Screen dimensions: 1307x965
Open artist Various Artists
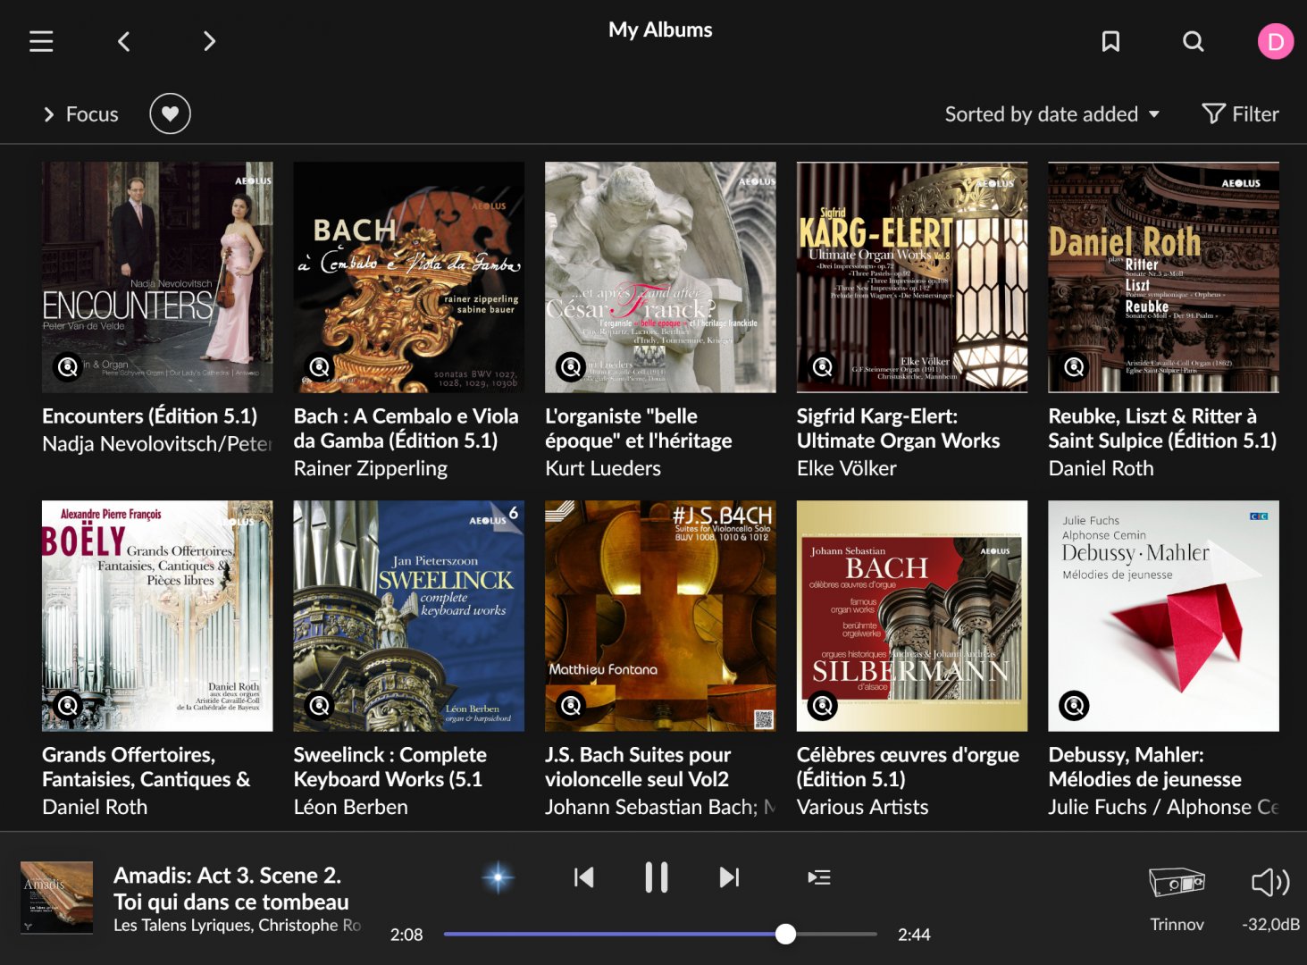(x=863, y=807)
